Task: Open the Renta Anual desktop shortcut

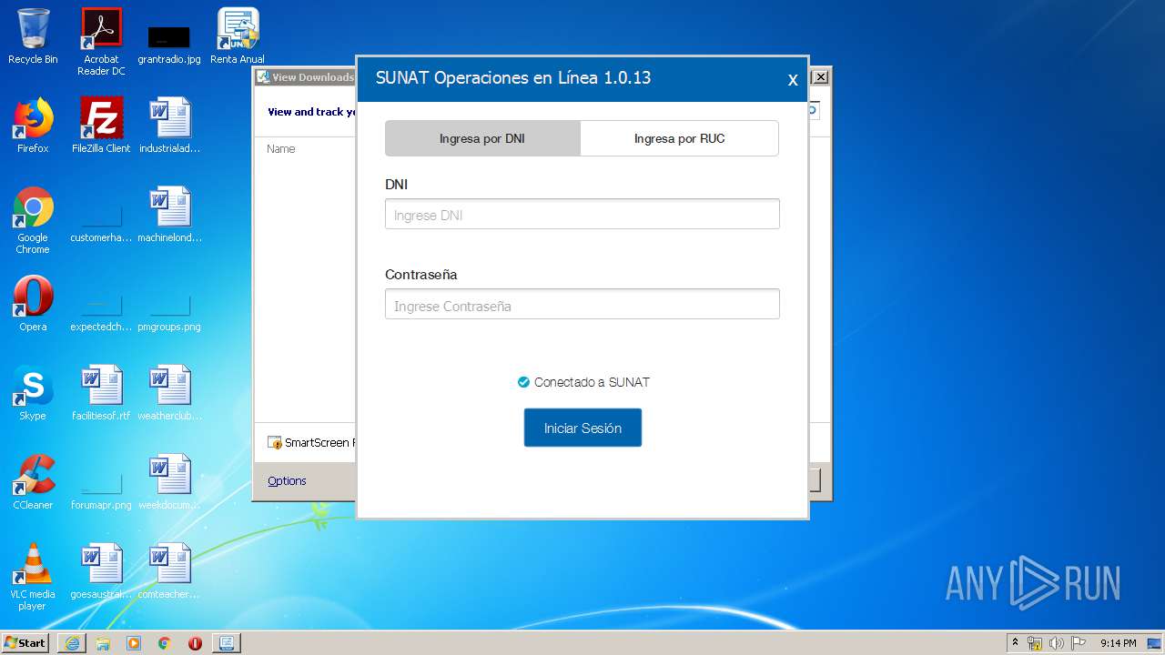Action: point(238,36)
